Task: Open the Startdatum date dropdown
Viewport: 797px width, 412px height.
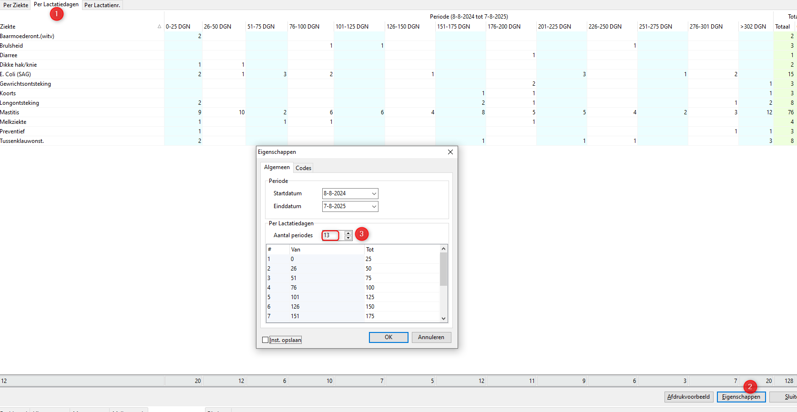Action: click(374, 193)
